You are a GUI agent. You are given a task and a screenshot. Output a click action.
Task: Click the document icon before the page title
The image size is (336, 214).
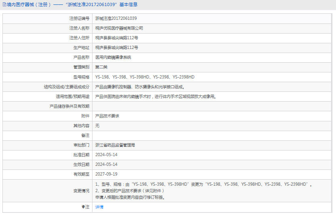pyautogui.click(x=4, y=4)
